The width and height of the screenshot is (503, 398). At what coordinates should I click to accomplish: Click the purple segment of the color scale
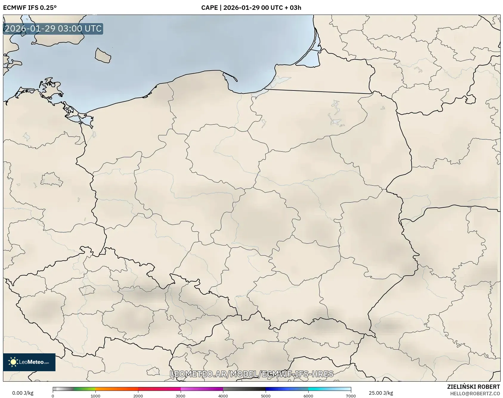pyautogui.click(x=215, y=389)
